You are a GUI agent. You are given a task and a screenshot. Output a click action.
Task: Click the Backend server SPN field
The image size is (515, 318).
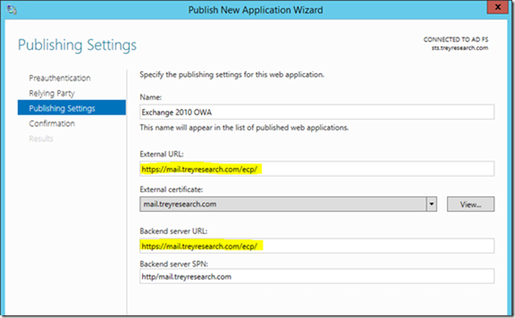(x=317, y=276)
